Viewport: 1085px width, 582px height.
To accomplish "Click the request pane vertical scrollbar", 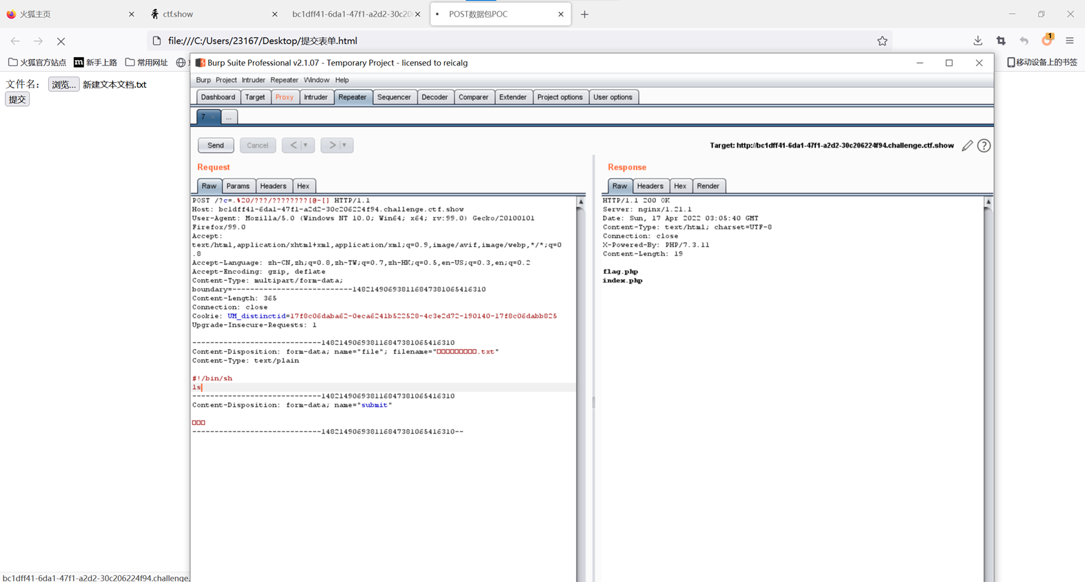I will pyautogui.click(x=581, y=390).
